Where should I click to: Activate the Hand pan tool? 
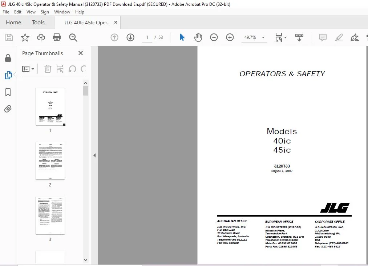click(x=198, y=37)
